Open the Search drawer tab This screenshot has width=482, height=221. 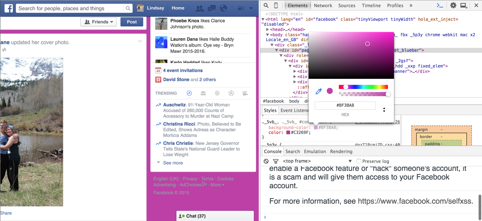[293, 152]
